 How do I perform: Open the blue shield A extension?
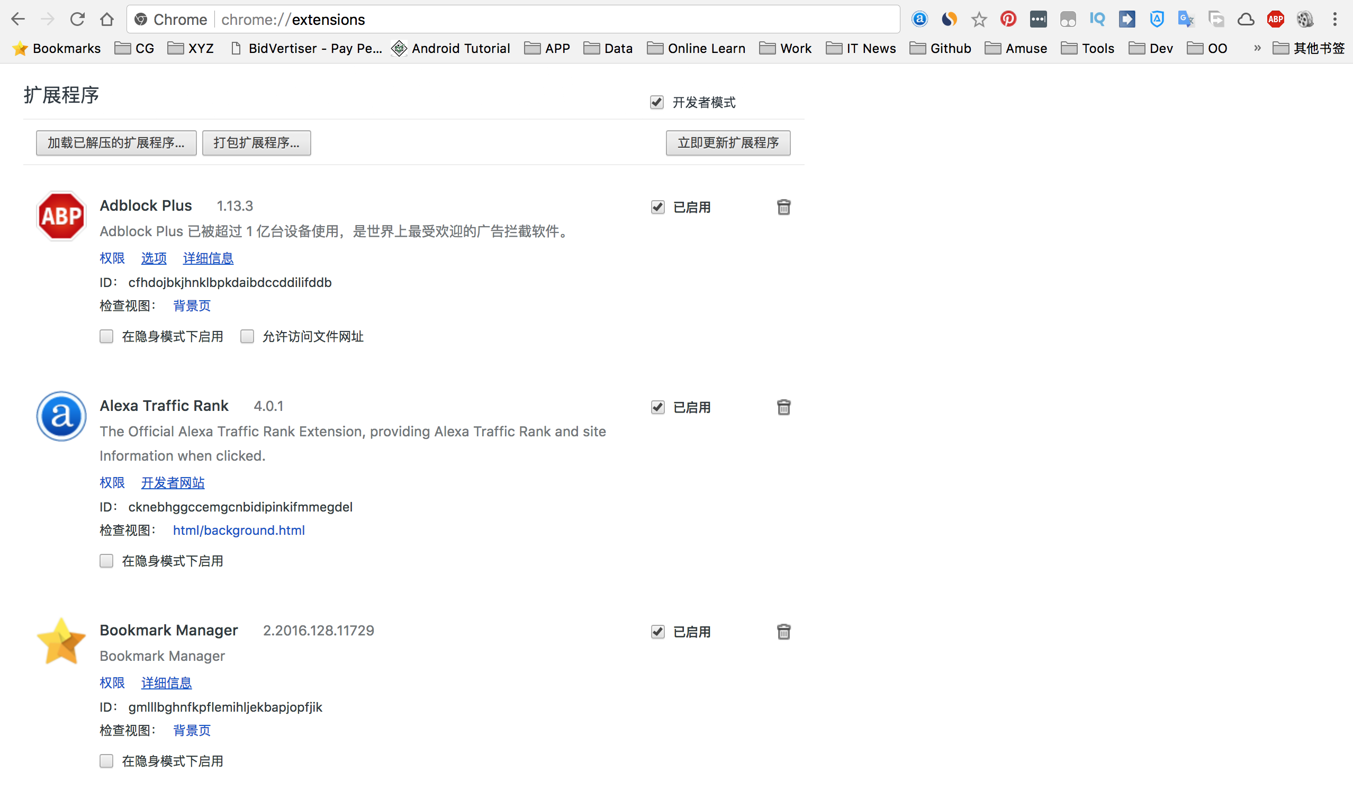pyautogui.click(x=1156, y=20)
